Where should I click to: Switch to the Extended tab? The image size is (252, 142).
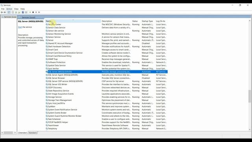click(22, 133)
